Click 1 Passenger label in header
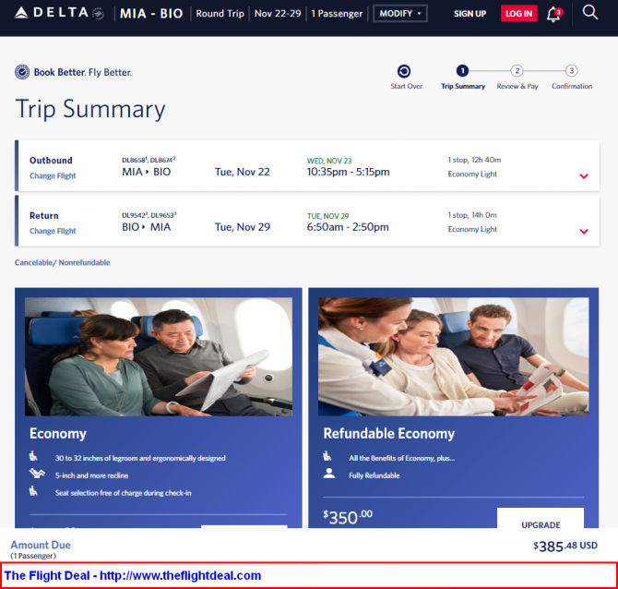 tap(337, 14)
